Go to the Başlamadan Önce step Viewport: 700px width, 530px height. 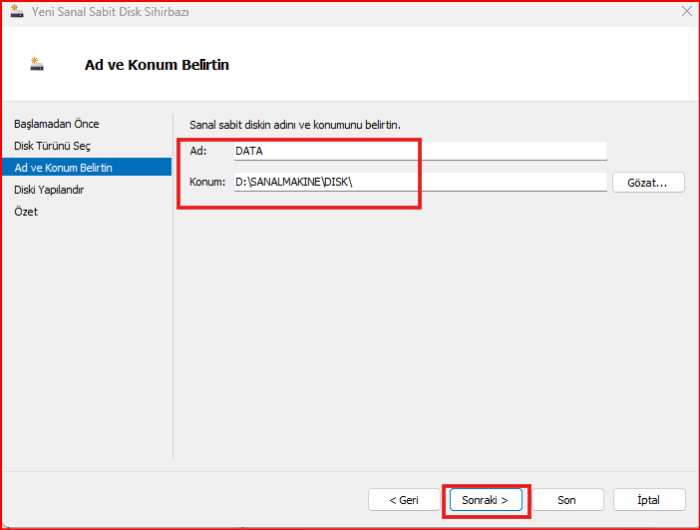click(57, 124)
